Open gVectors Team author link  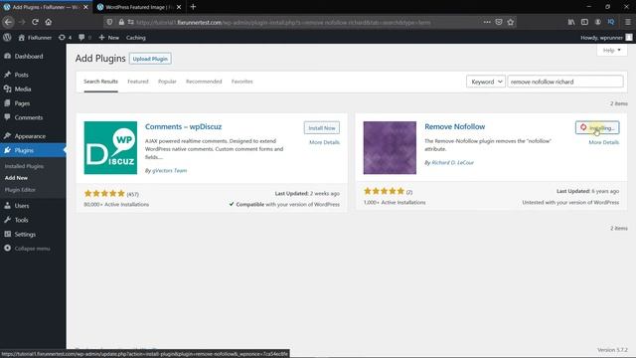[170, 170]
